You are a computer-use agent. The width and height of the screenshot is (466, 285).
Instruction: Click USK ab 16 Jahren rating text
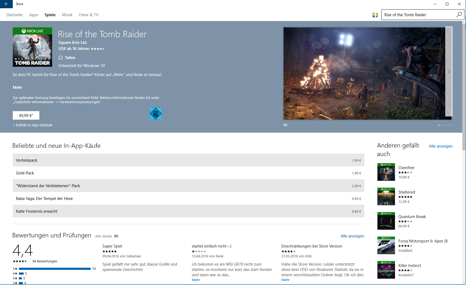pos(74,49)
